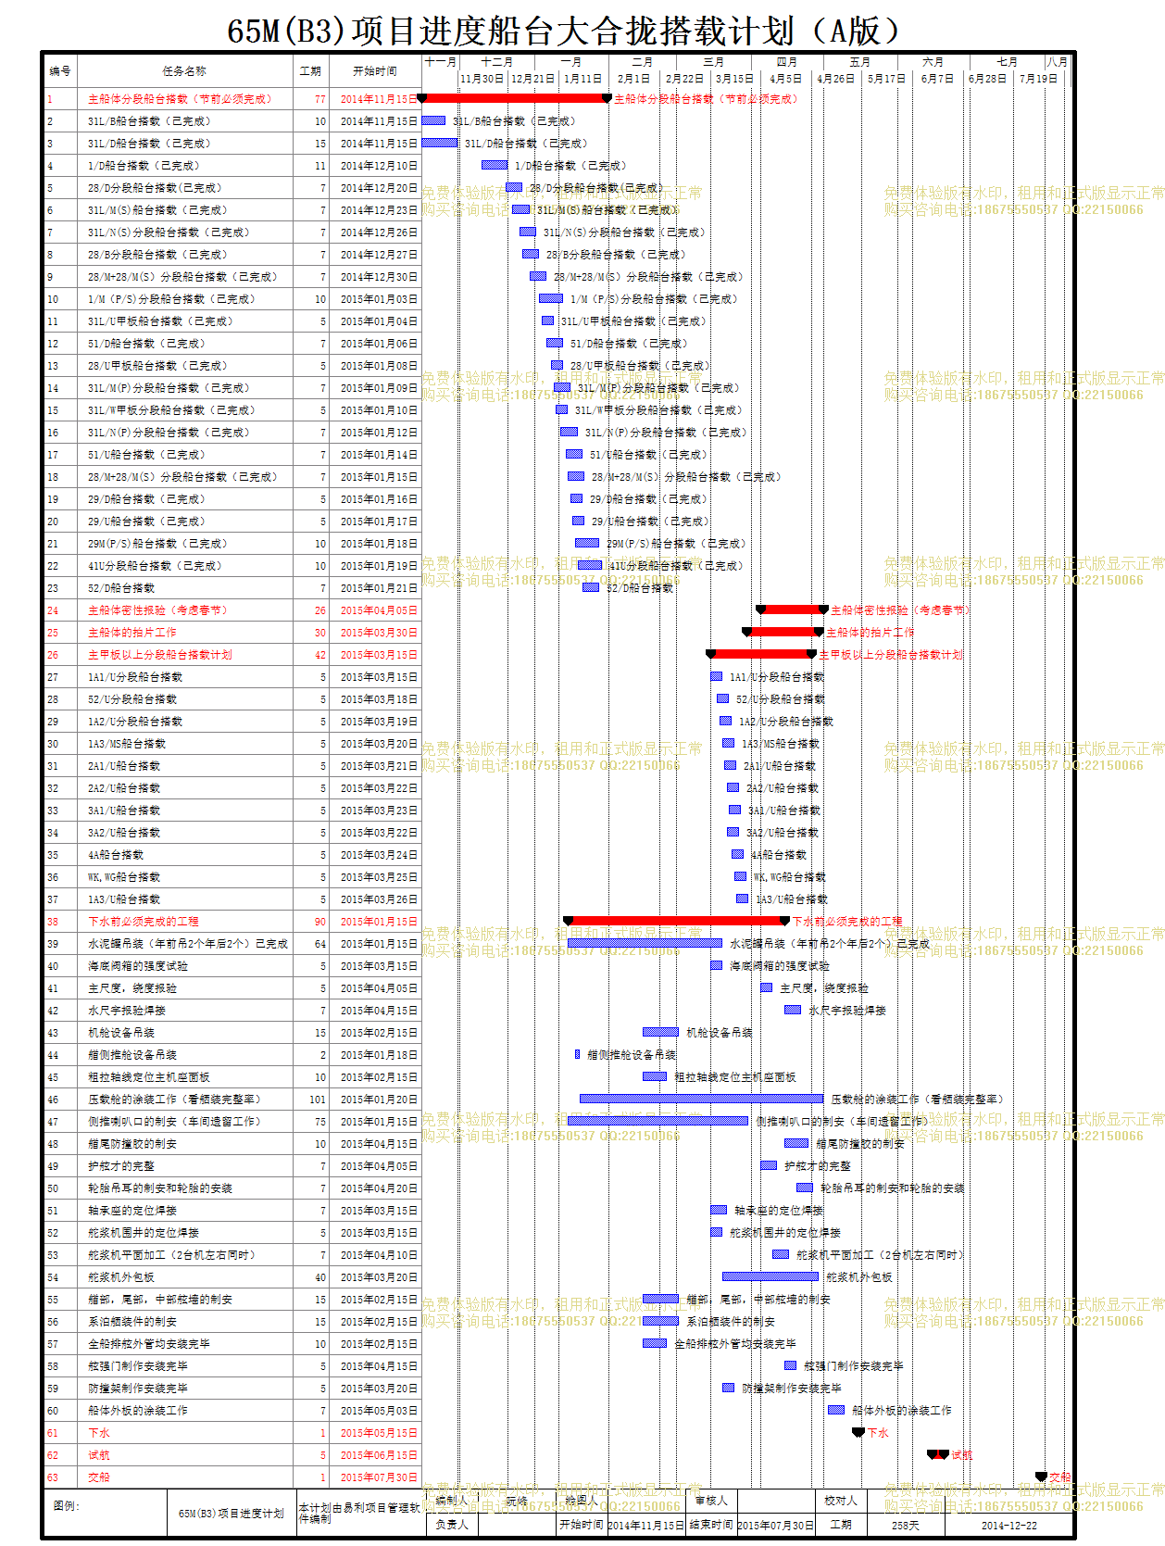Select the 机舱设备吊装 task name cell in the table
This screenshot has height=1546, width=1165.
coord(184,1033)
